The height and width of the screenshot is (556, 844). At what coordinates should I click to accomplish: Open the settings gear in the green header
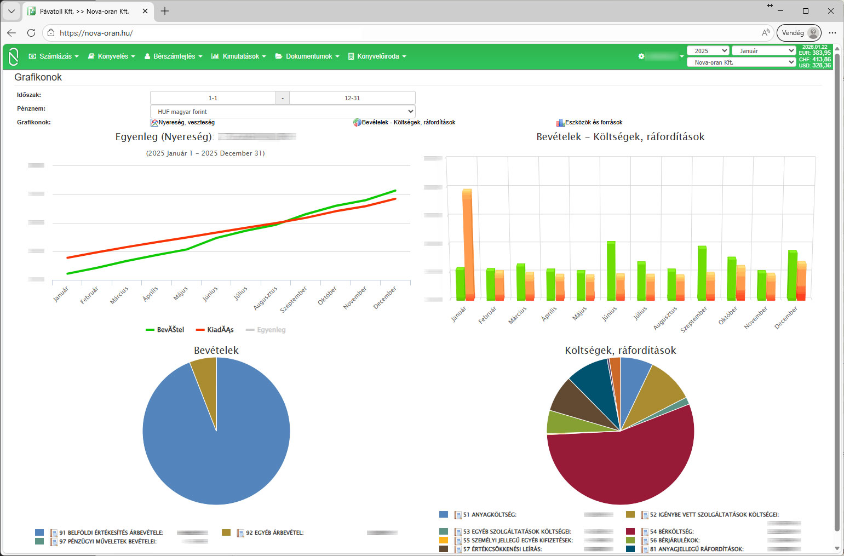(x=641, y=56)
